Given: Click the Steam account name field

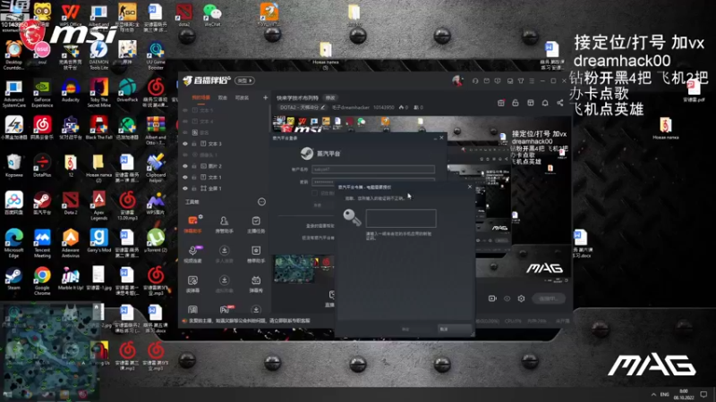Looking at the screenshot, I should point(373,169).
